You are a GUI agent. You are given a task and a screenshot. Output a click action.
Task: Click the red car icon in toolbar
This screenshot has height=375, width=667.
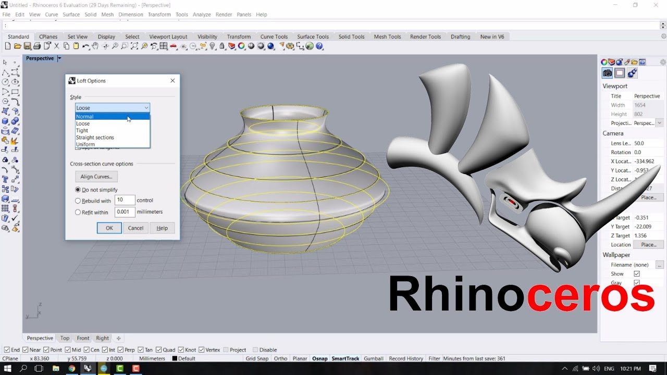[173, 46]
